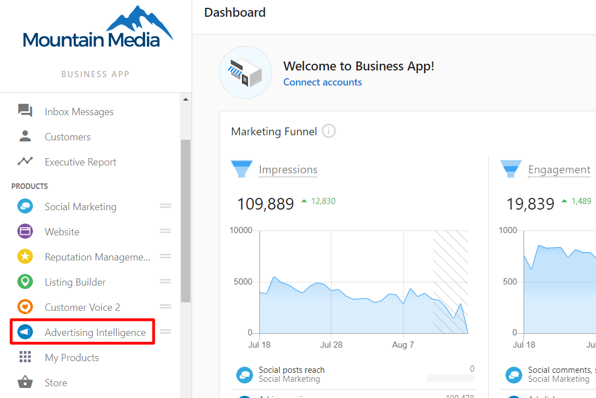This screenshot has width=596, height=398.
Task: Click the Marketing Funnel info icon
Action: [x=329, y=131]
